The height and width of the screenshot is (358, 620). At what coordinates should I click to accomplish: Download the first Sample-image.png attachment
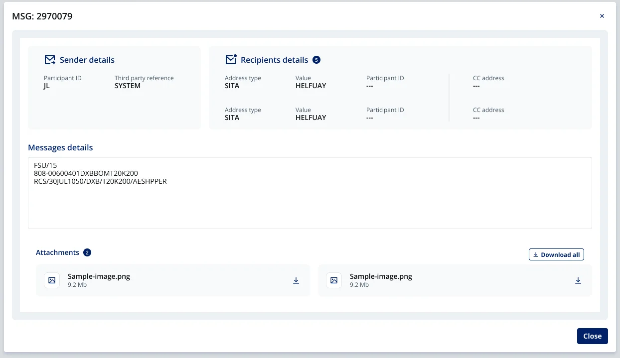click(x=296, y=280)
